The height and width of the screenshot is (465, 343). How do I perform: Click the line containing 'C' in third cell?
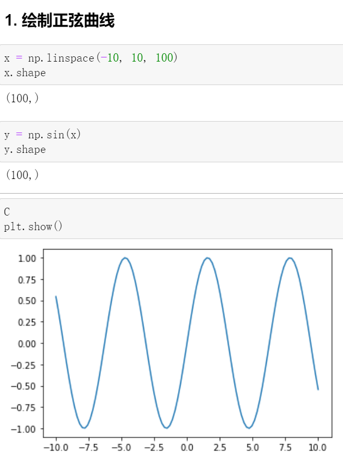[x=7, y=212]
